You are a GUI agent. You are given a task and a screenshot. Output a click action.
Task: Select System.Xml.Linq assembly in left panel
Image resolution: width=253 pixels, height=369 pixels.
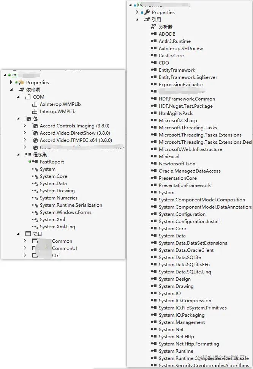57,226
